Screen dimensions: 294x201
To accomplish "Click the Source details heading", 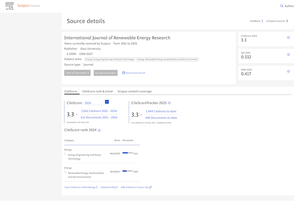I will pyautogui.click(x=86, y=21).
